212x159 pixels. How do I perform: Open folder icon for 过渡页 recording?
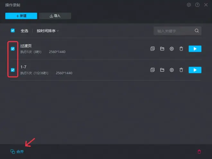(162, 49)
